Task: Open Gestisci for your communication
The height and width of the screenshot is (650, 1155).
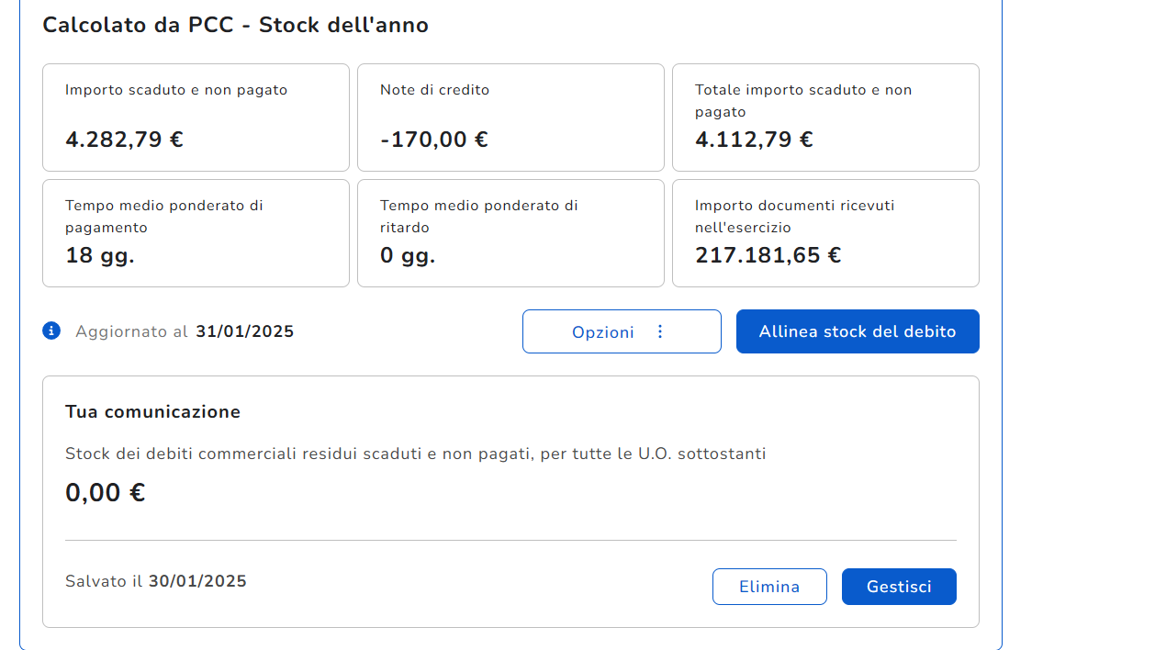Action: (x=898, y=587)
